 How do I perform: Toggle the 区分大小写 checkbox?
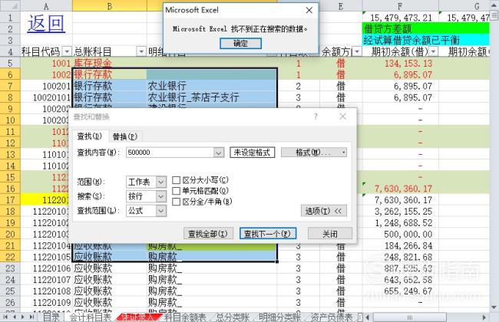176,180
